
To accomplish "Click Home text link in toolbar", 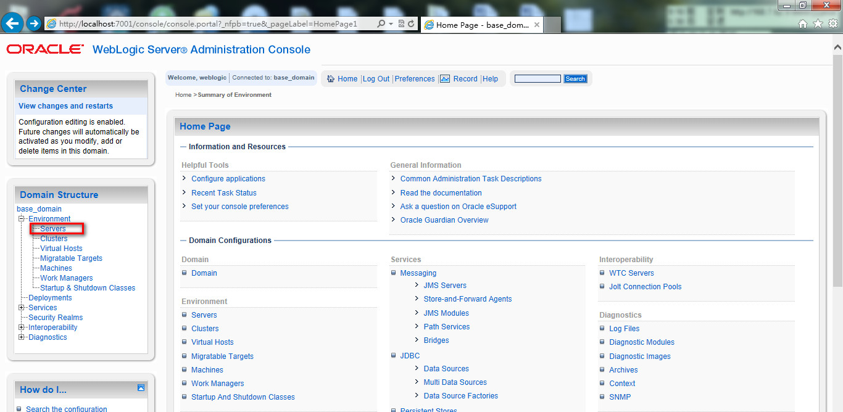I will click(x=347, y=79).
